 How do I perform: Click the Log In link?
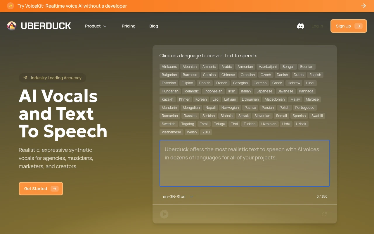tap(317, 26)
